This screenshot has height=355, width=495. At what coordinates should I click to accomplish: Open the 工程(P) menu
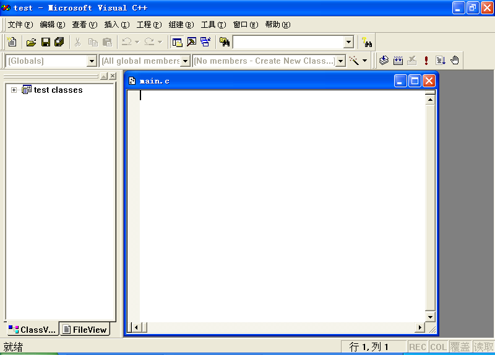pos(149,25)
